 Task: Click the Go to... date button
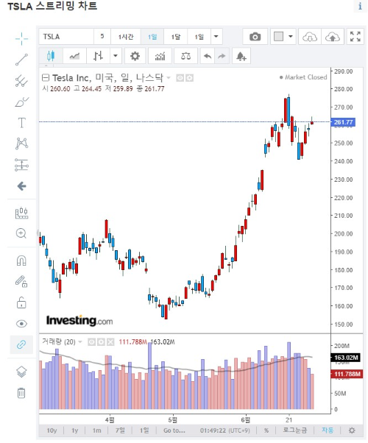pos(174,430)
